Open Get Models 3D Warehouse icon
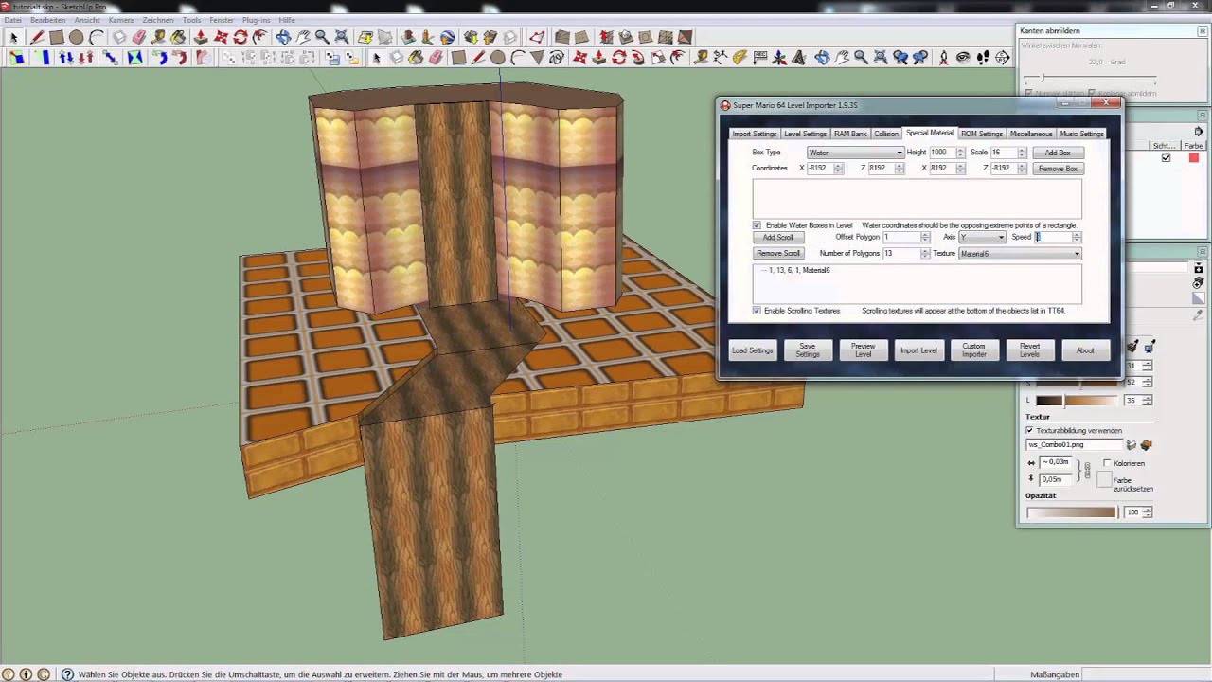Image resolution: width=1212 pixels, height=682 pixels. [x=471, y=37]
